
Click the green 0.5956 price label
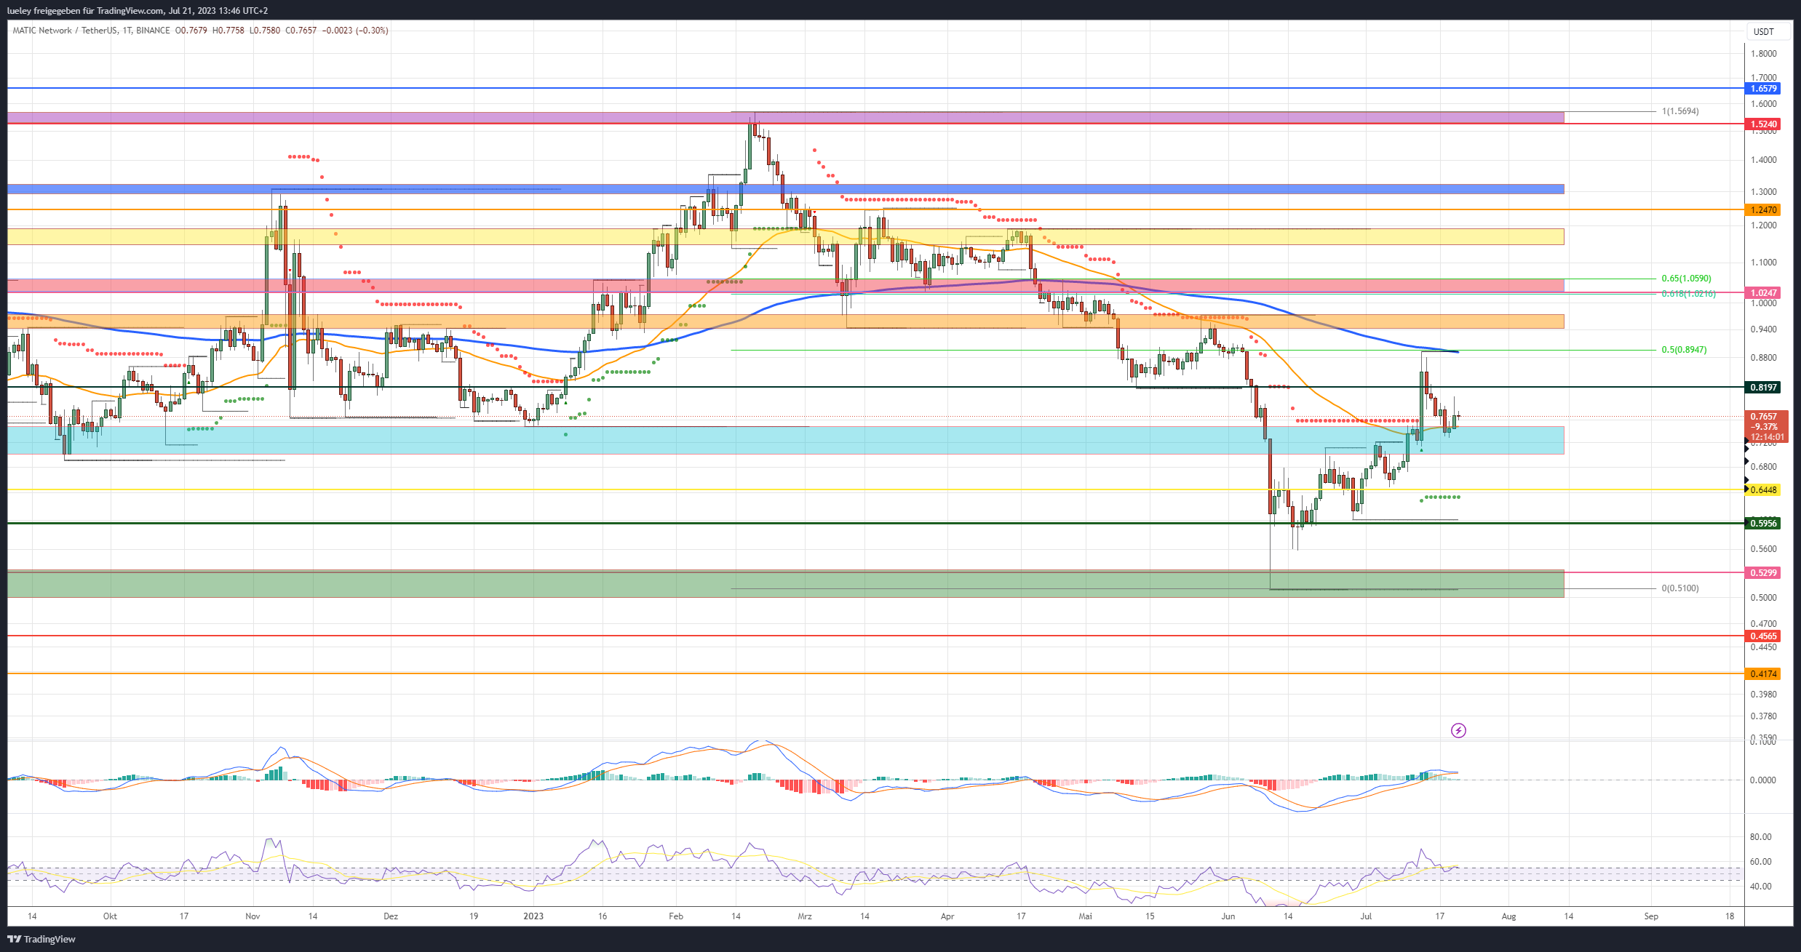pos(1763,524)
